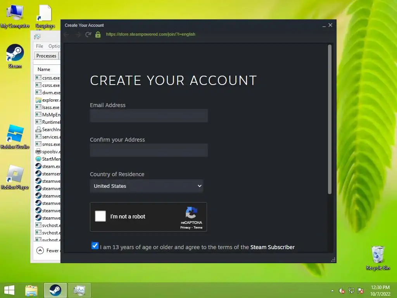Open the Recycle Bin
This screenshot has width=397, height=298.
378,258
